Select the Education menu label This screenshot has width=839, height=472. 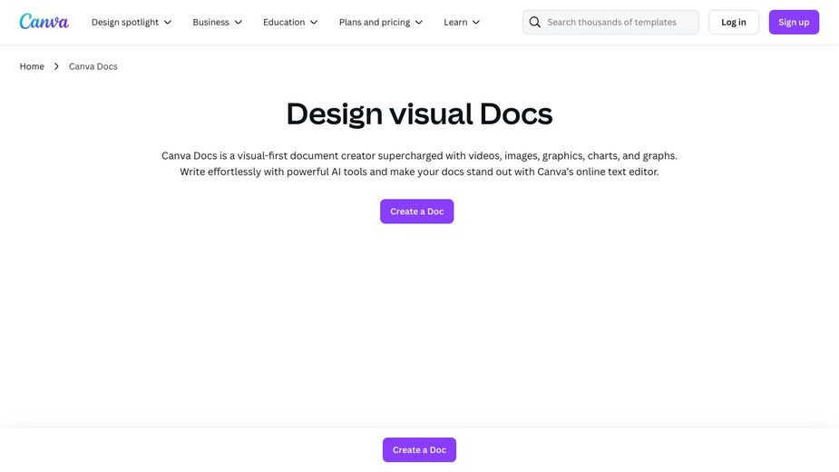[284, 22]
